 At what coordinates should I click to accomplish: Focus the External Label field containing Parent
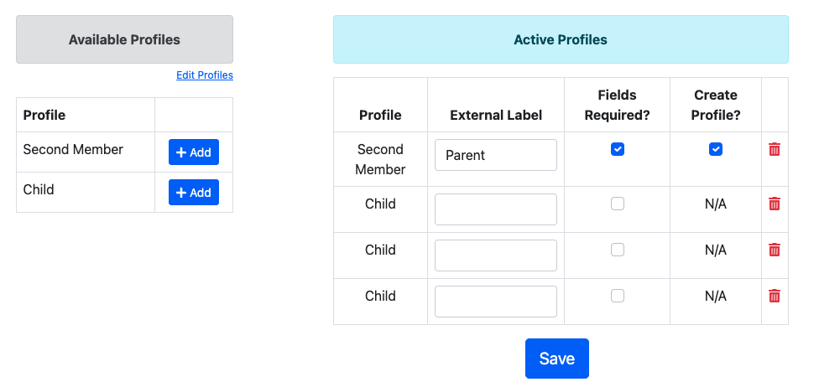point(496,155)
